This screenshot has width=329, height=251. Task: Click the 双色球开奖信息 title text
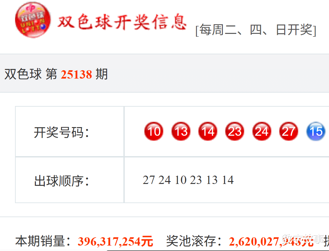(122, 22)
